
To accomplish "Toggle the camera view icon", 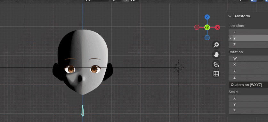I will (216, 65).
